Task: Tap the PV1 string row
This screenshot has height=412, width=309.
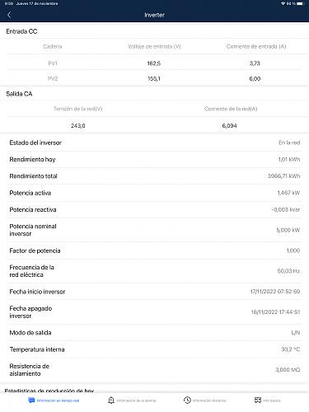Action: 154,63
